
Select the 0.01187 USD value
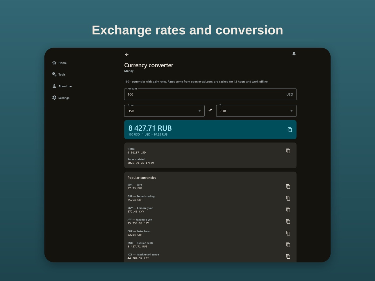pyautogui.click(x=137, y=153)
